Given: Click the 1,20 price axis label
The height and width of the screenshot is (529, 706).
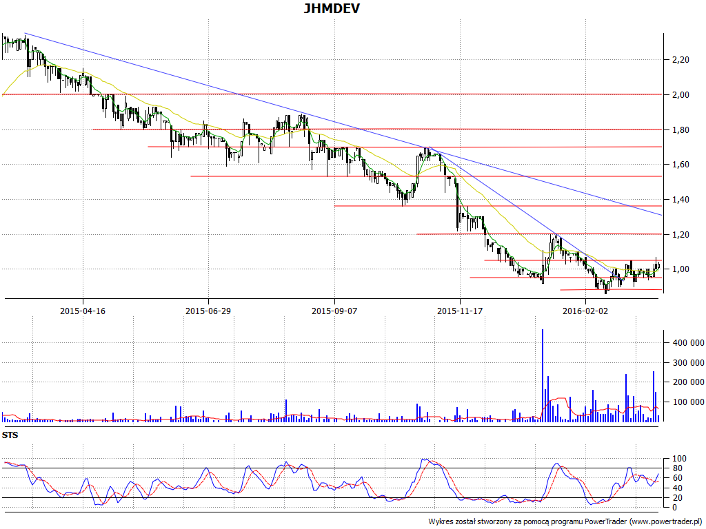Looking at the screenshot, I should point(680,235).
